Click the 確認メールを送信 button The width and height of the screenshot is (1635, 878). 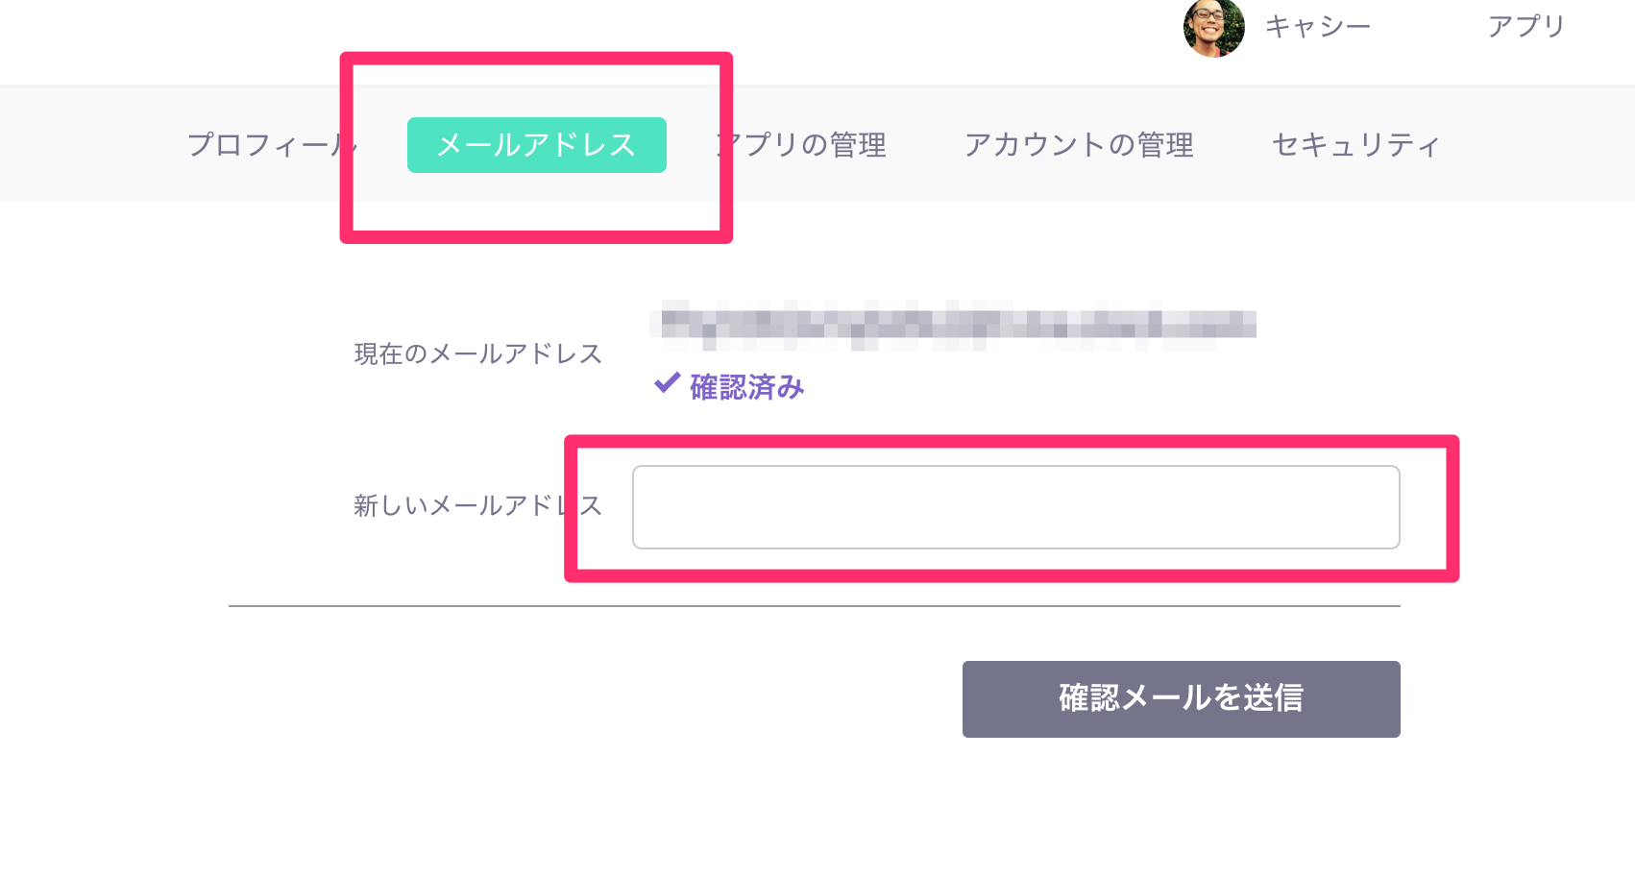coord(1181,699)
